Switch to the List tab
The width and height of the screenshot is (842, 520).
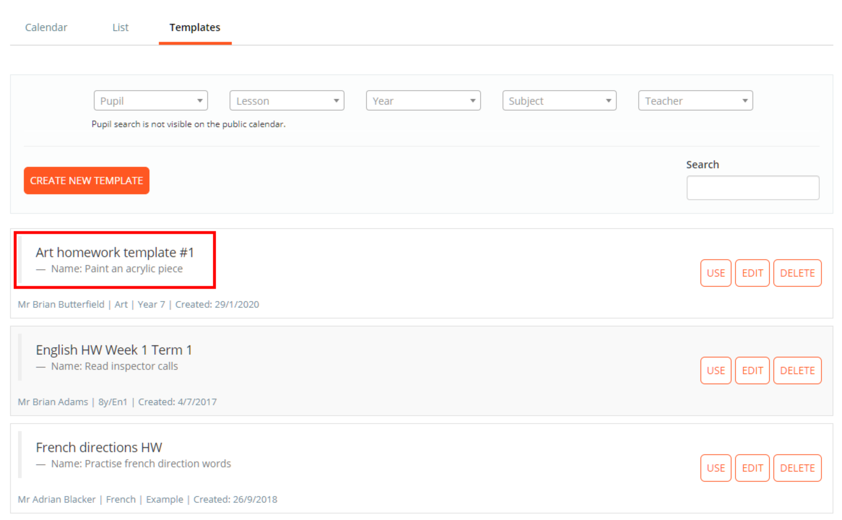click(120, 27)
